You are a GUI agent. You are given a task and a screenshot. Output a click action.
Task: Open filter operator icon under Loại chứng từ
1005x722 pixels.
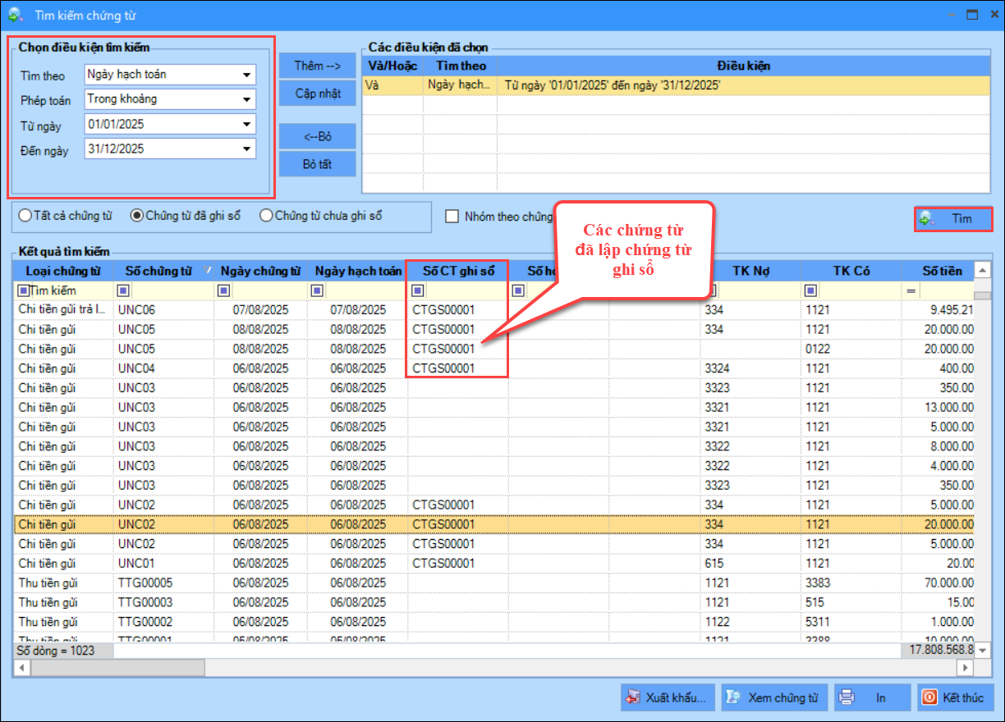coord(24,290)
